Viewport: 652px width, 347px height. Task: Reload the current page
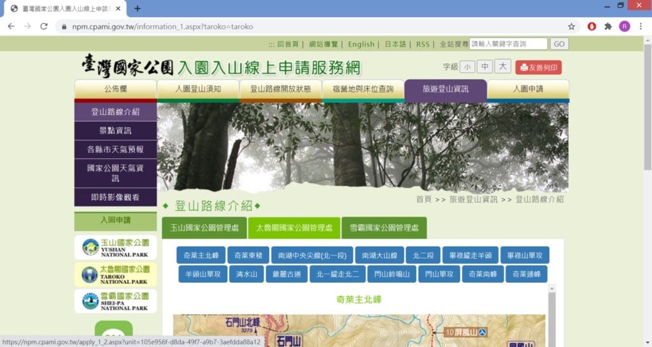(44, 26)
